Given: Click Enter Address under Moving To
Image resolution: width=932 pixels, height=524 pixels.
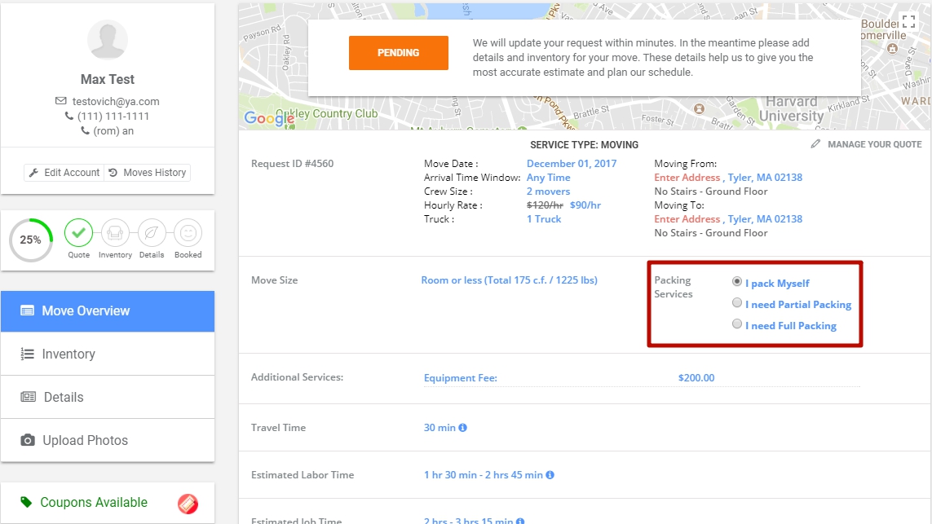Looking at the screenshot, I should coord(687,218).
